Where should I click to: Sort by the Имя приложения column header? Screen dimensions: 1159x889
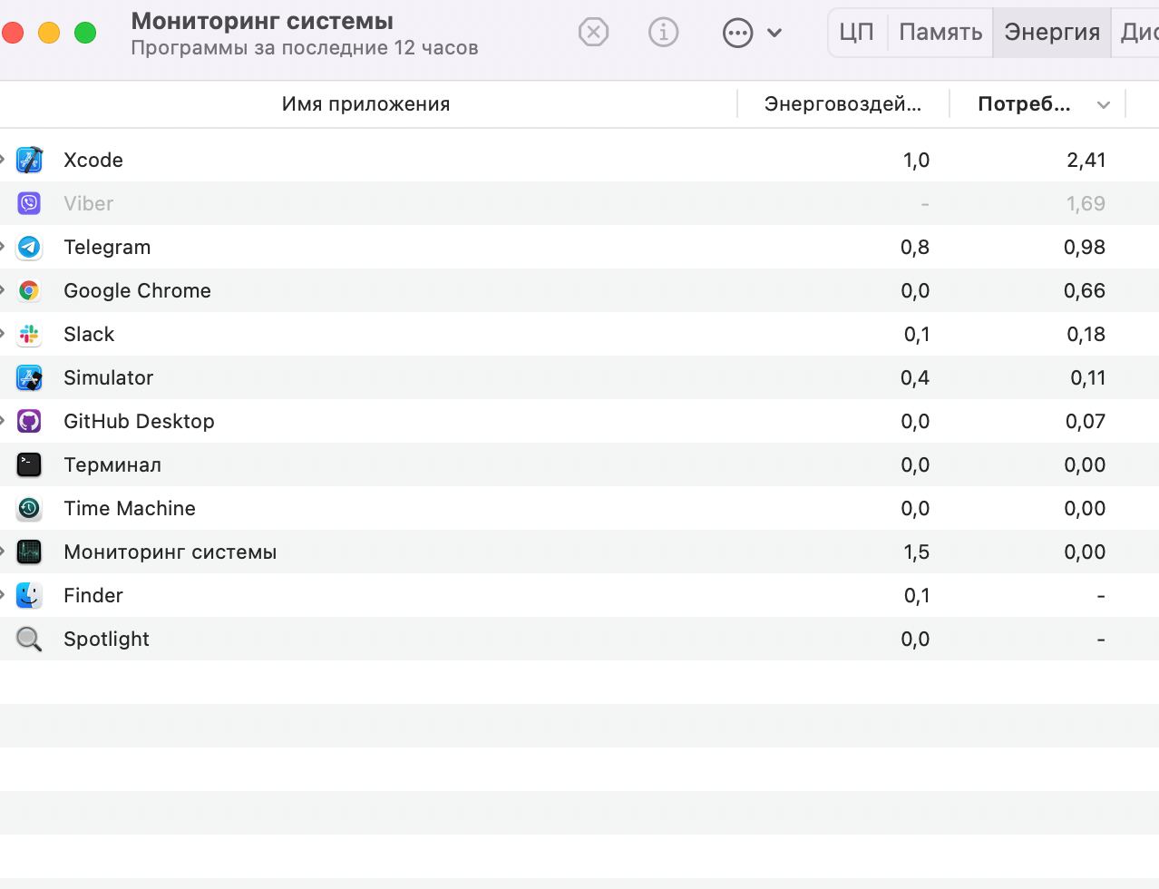[366, 104]
